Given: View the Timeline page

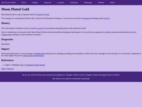Looking at the screenshot, I should click(101, 3).
